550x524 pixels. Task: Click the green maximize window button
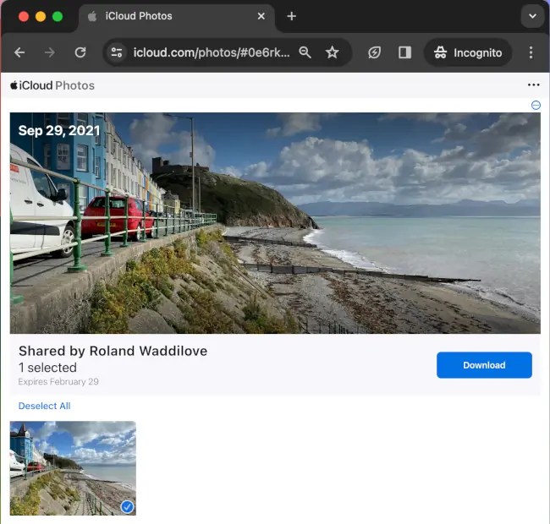pyautogui.click(x=58, y=16)
